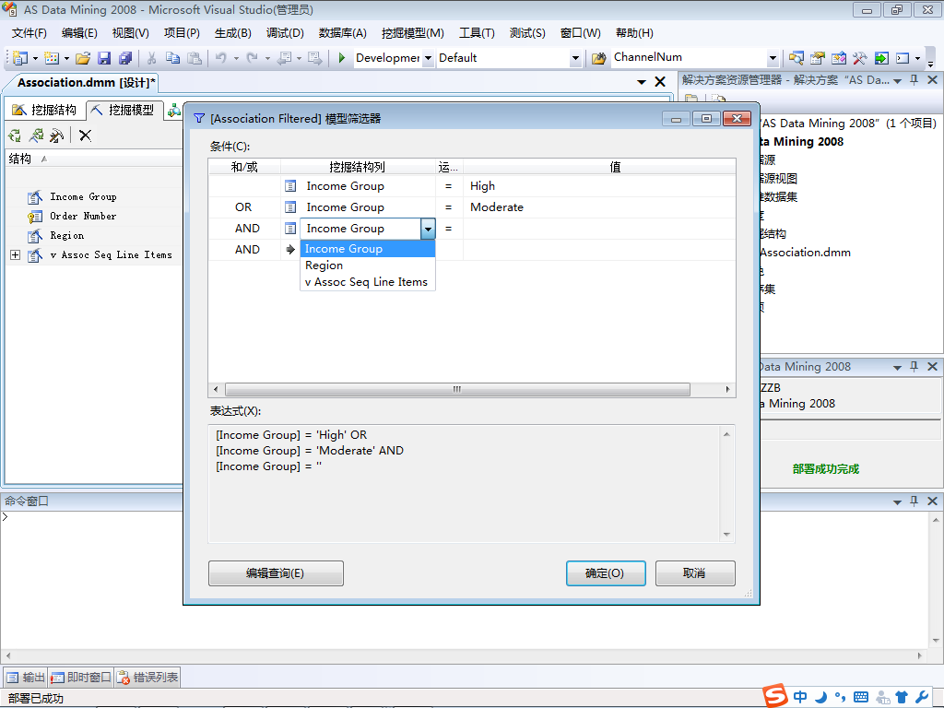Click the process model mining-pick icon
This screenshot has height=708, width=944.
coord(36,136)
